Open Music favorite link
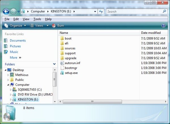Screen dimensions: 170x124 pyautogui.click(x=14, y=52)
